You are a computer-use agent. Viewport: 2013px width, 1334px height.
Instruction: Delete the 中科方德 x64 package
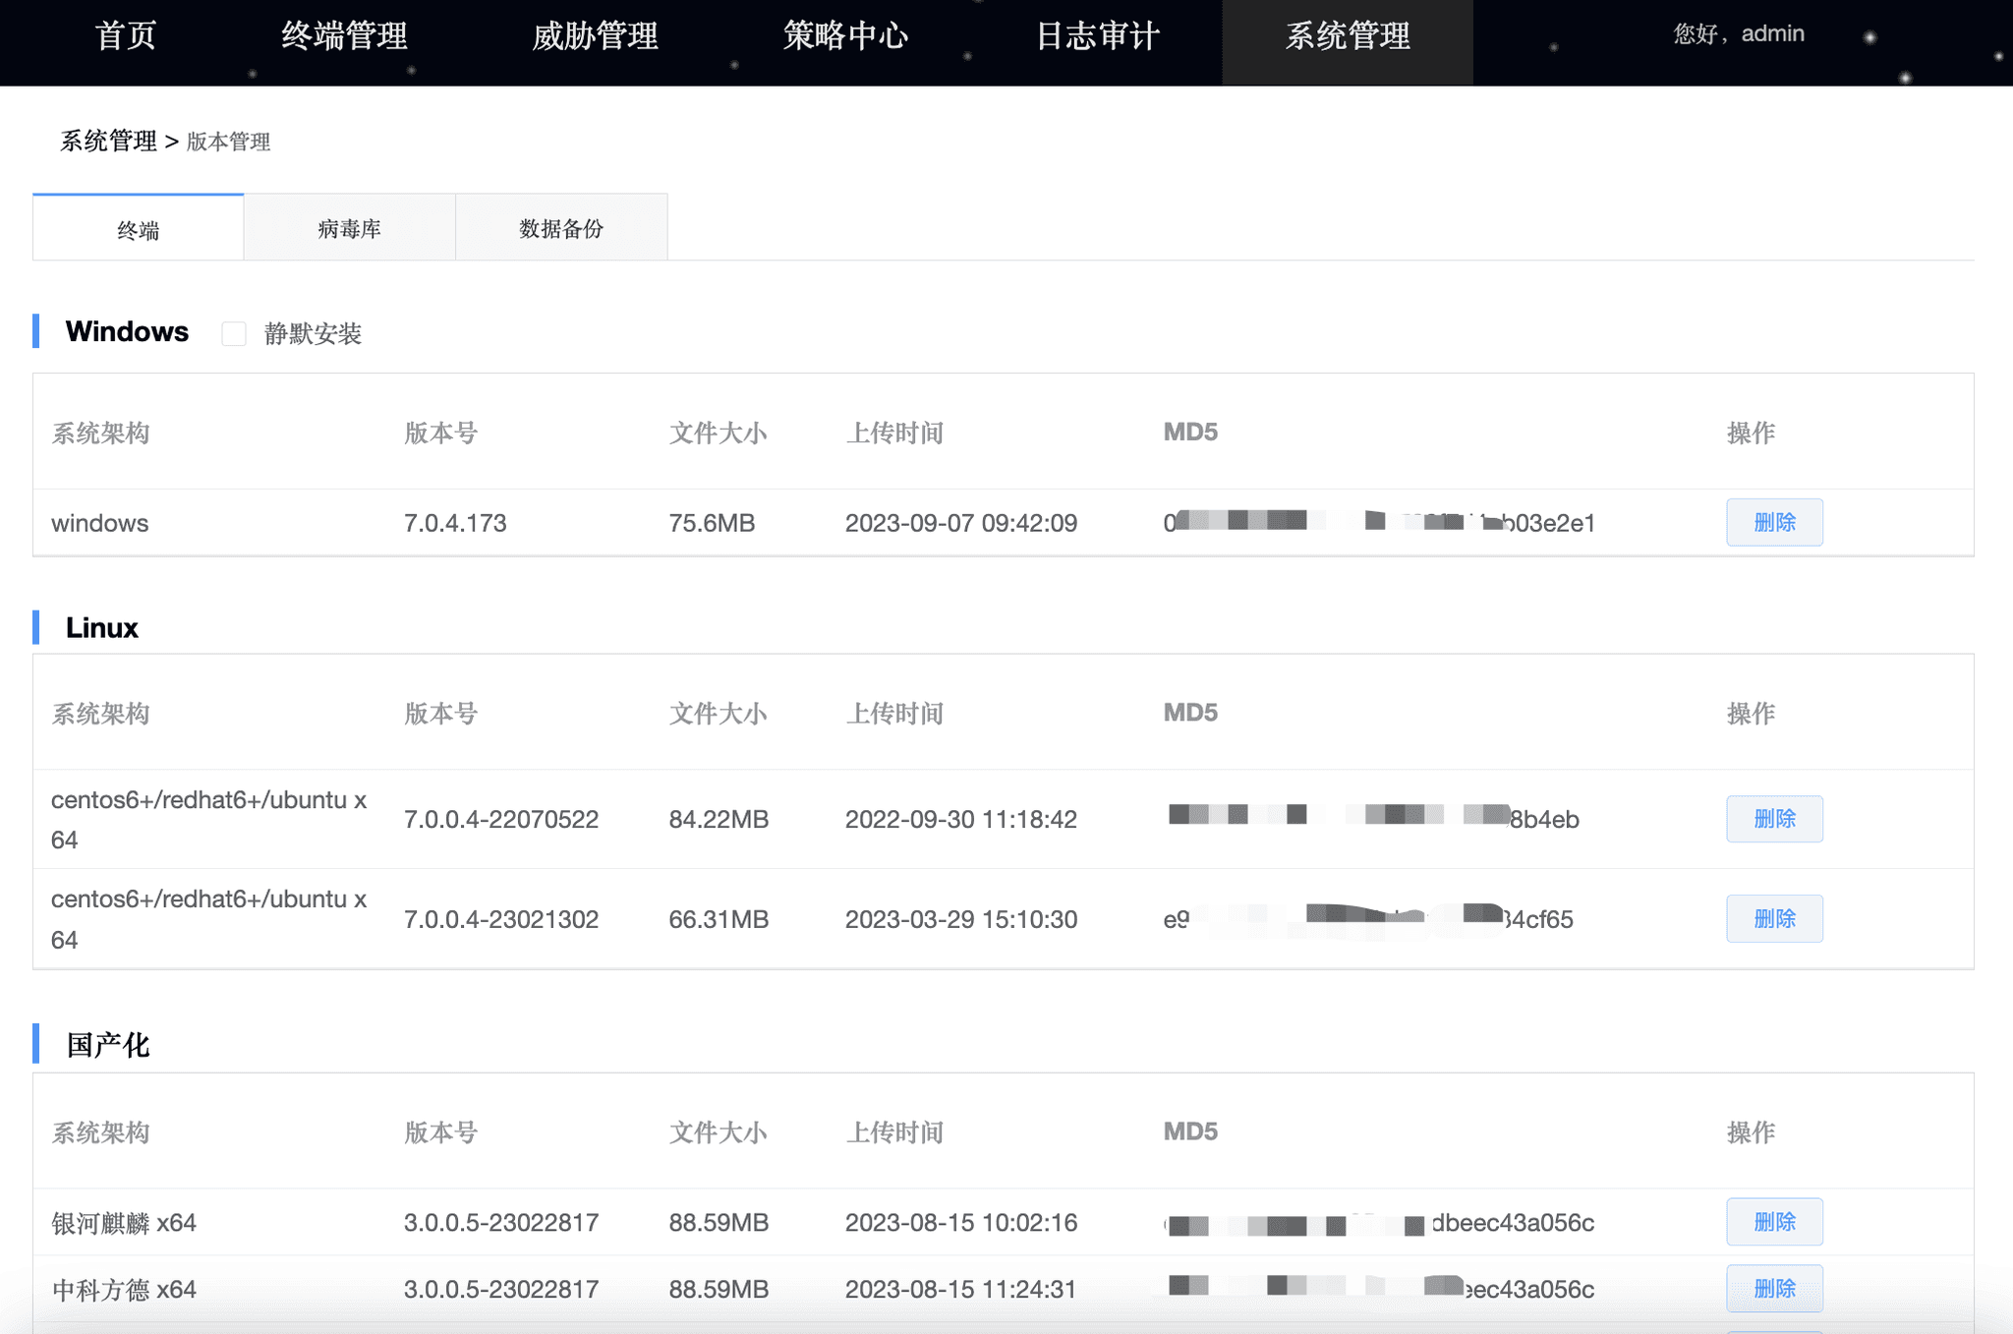pos(1774,1289)
